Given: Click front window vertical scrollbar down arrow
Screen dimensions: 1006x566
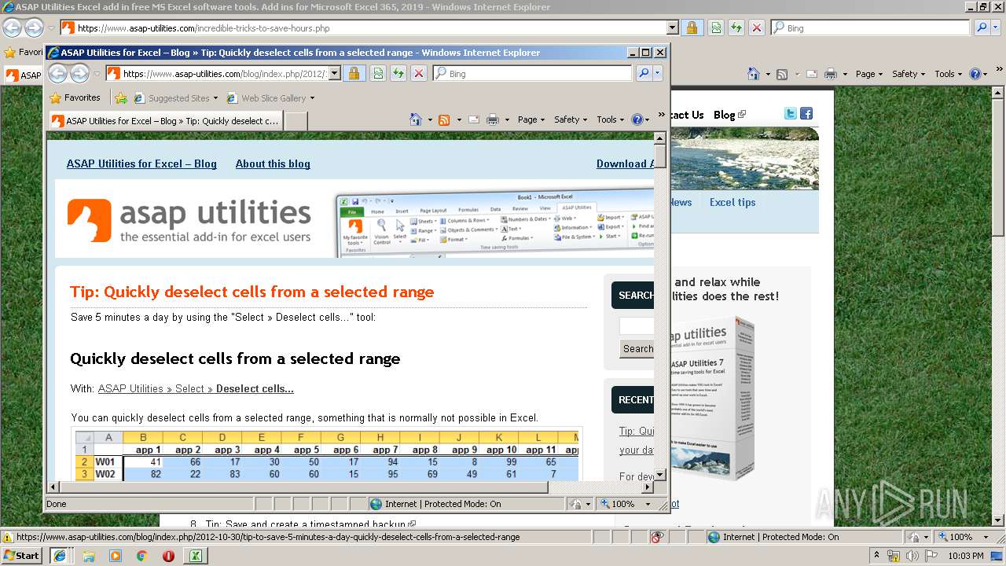Looking at the screenshot, I should [660, 474].
